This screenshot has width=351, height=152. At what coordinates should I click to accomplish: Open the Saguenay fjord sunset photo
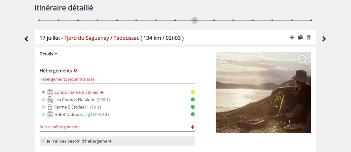263,92
